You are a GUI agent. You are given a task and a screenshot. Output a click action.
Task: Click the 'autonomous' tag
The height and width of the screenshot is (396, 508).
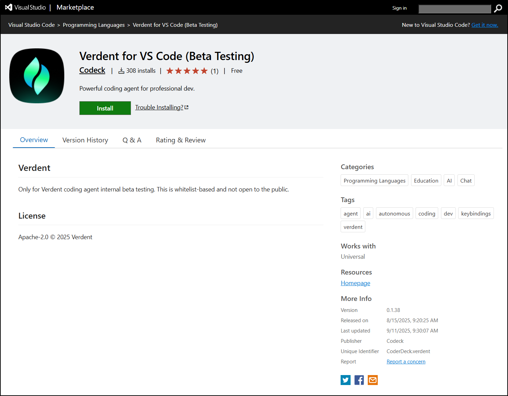394,213
